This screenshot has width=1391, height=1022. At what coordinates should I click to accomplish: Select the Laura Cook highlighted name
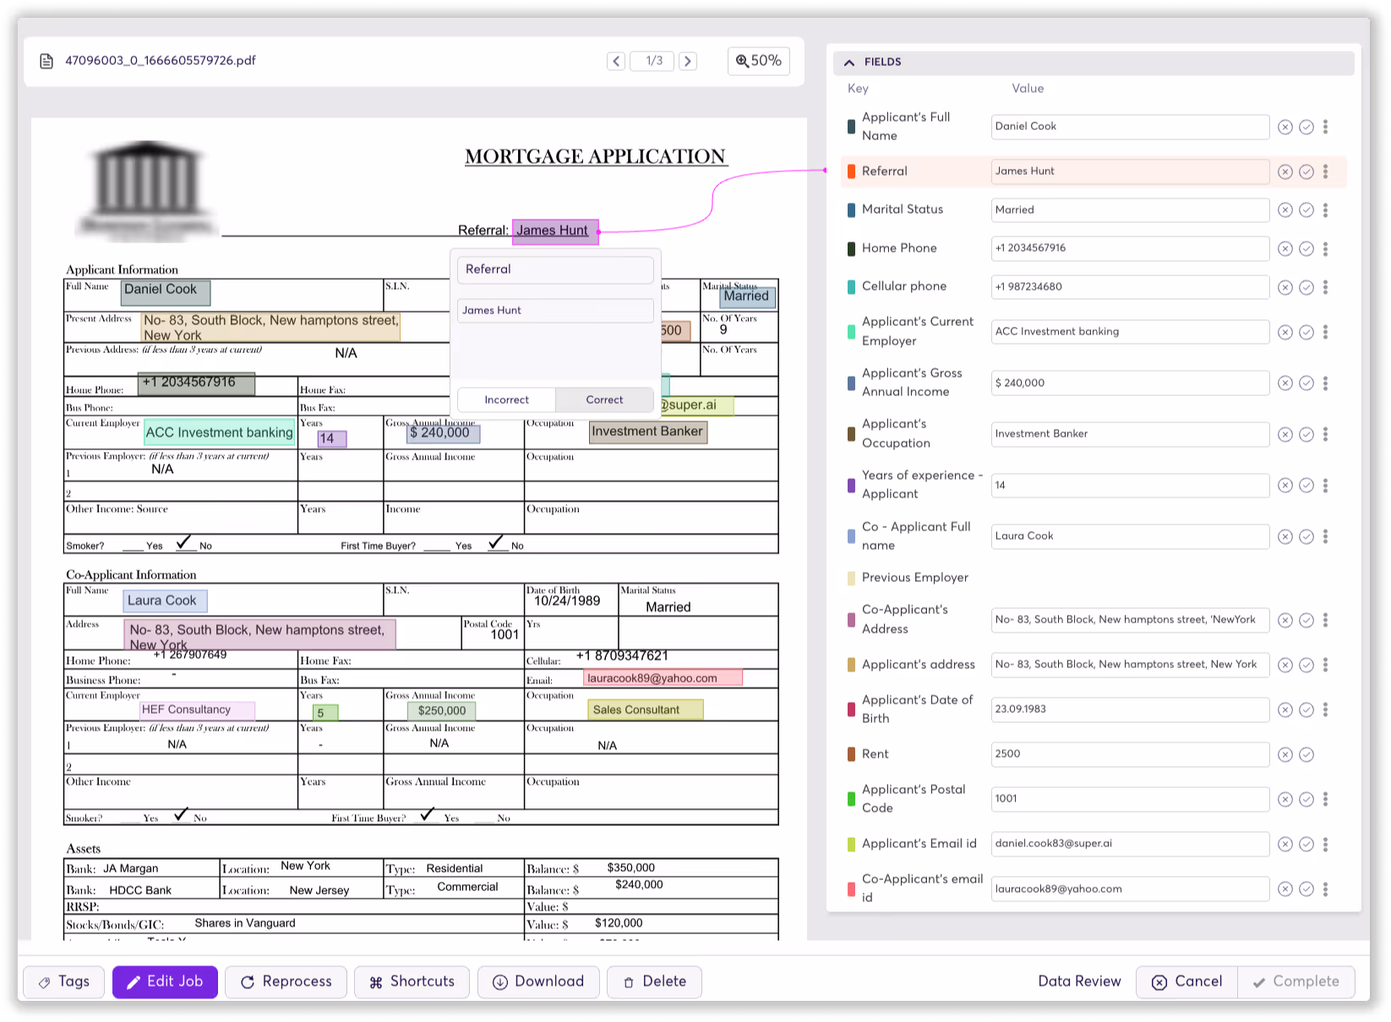(165, 601)
